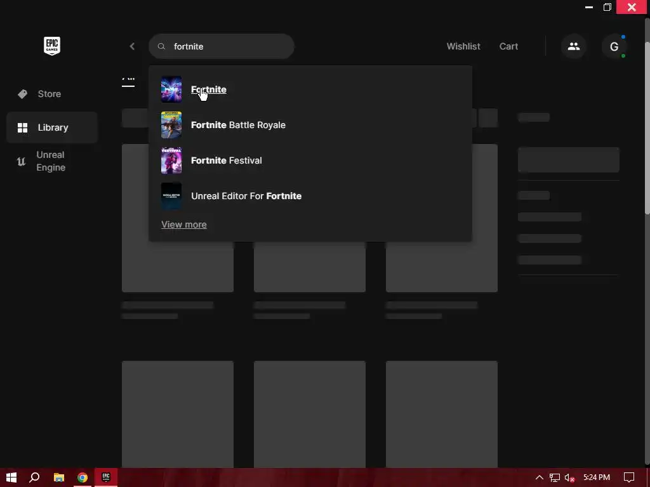Select Fortnite Festival search result
Viewport: 650px width, 487px height.
[310, 160]
